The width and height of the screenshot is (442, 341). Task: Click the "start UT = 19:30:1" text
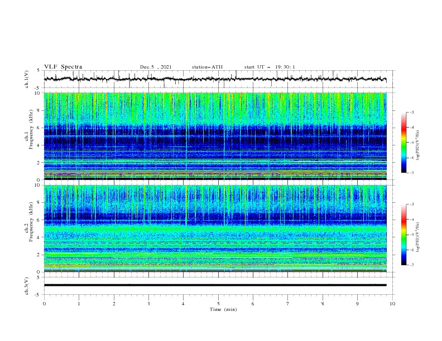click(x=270, y=67)
